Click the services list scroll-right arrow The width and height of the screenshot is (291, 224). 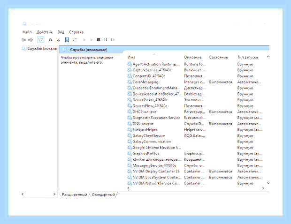pos(263,188)
